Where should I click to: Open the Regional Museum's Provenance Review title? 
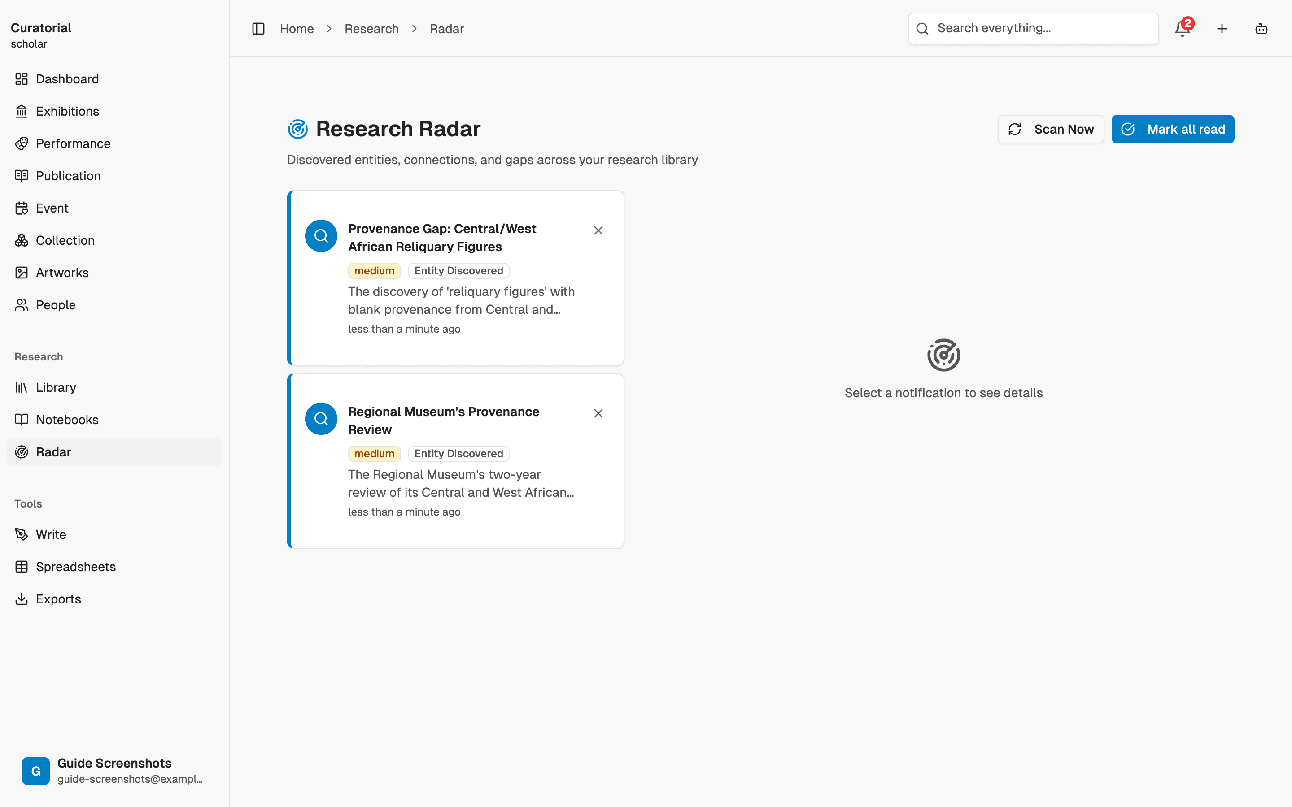point(444,421)
